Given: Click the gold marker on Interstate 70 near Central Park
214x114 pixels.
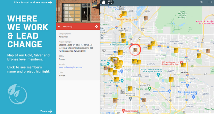Looking at the screenshot, I should click(176, 50).
